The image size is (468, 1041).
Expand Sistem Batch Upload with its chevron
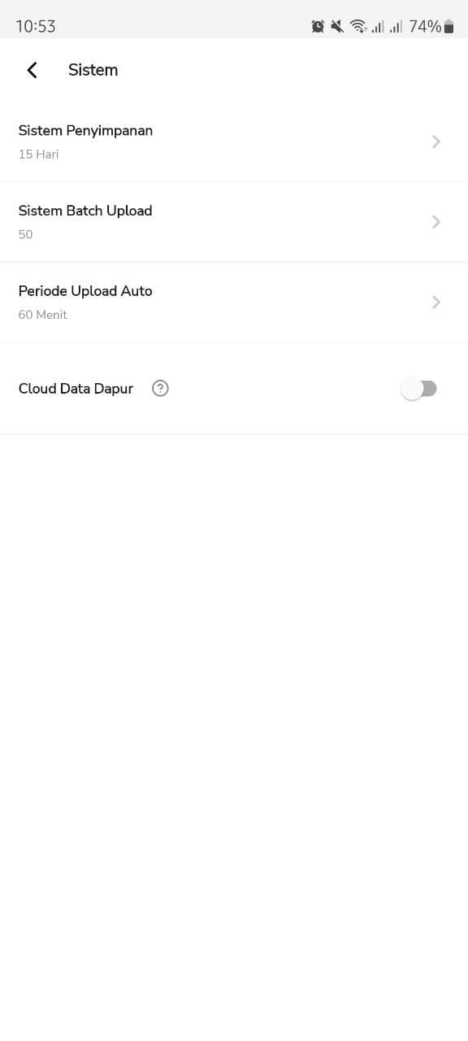[436, 222]
